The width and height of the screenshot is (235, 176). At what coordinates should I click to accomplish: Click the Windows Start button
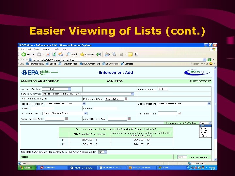(27, 168)
